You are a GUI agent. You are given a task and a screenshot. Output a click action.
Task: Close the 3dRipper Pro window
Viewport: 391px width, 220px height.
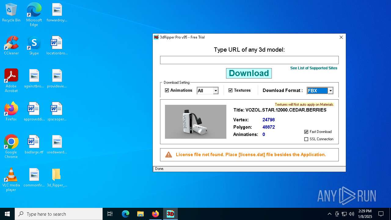tap(341, 37)
